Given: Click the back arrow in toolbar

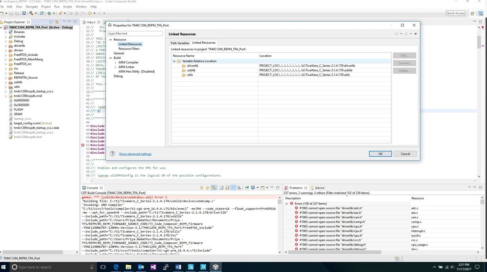Looking at the screenshot, I should (90, 13).
